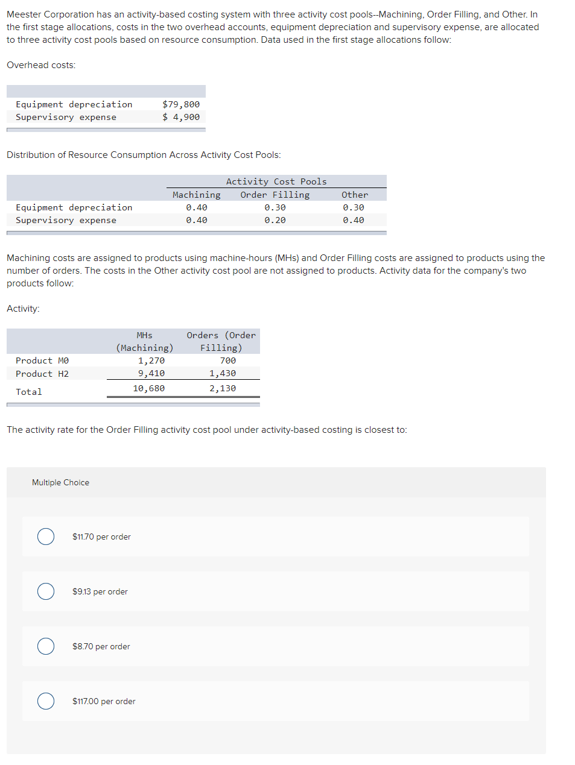Select the radio button for $8.70 per order

point(45,646)
